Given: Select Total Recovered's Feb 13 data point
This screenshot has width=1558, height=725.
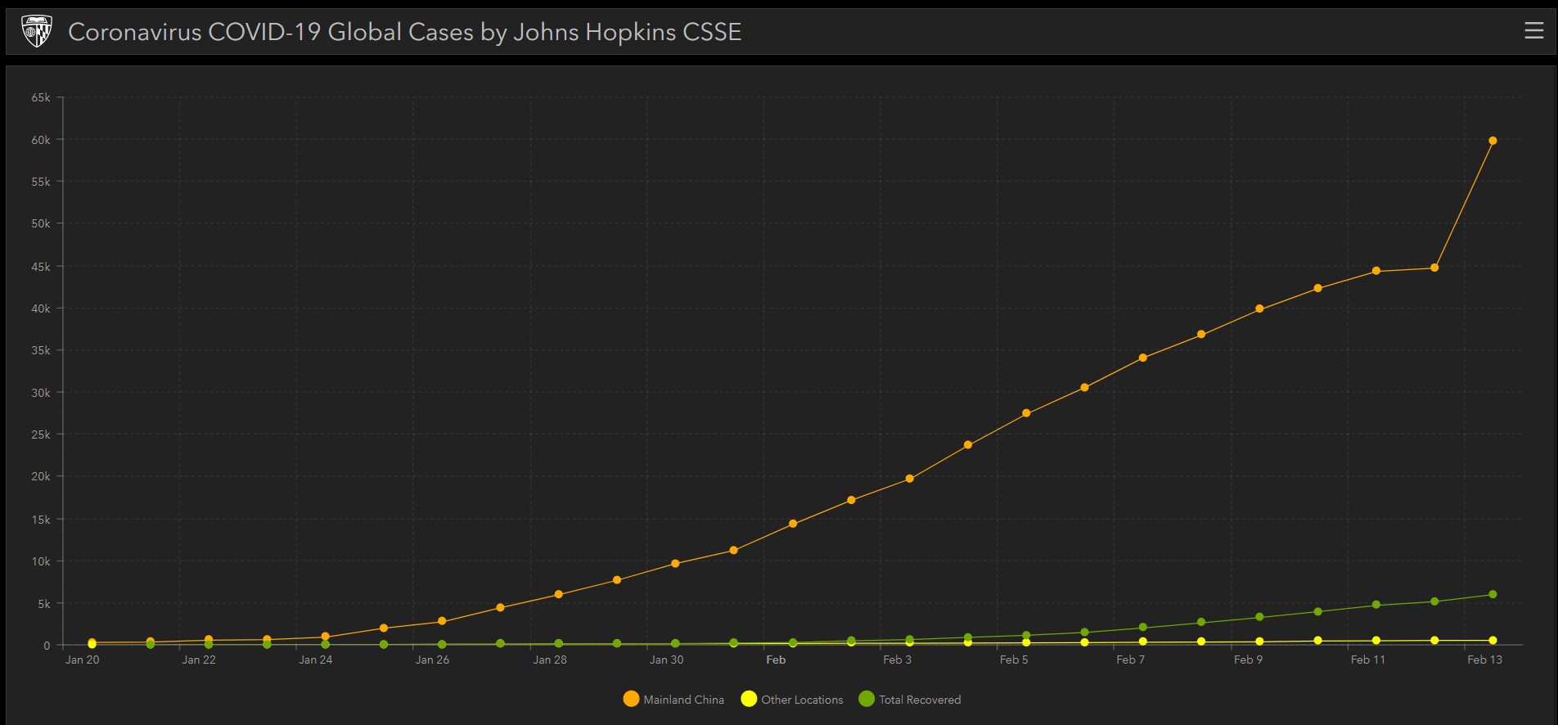Looking at the screenshot, I should coord(1493,594).
